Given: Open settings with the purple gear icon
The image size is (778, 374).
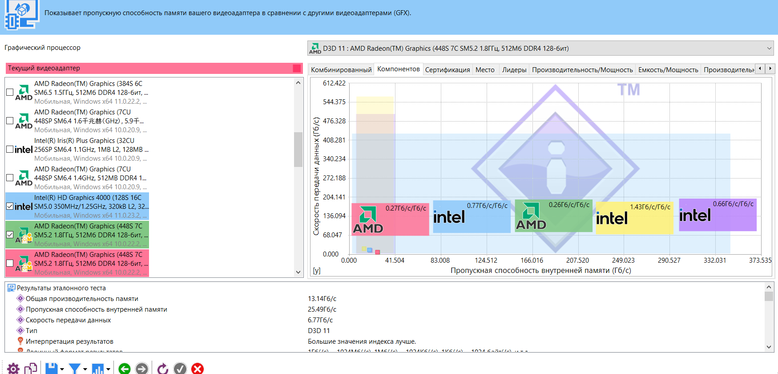Looking at the screenshot, I should coord(13,369).
